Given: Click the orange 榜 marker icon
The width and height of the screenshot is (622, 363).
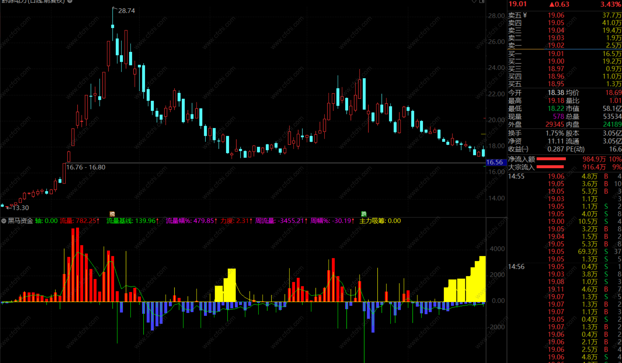Looking at the screenshot, I should point(112,214).
